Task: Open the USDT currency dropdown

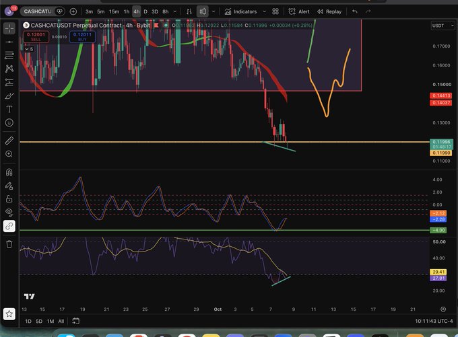Action: [x=443, y=26]
